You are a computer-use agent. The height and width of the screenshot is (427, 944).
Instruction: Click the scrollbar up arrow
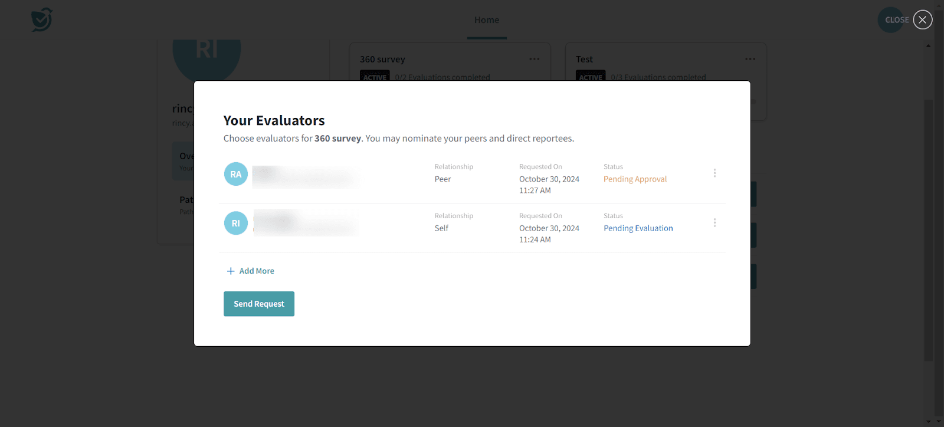(x=928, y=45)
